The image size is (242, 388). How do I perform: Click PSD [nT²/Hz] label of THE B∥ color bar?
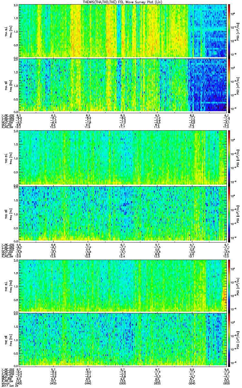238,340
